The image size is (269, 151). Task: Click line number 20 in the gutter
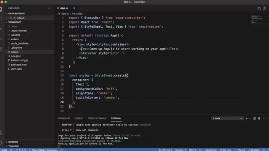[x=62, y=102]
